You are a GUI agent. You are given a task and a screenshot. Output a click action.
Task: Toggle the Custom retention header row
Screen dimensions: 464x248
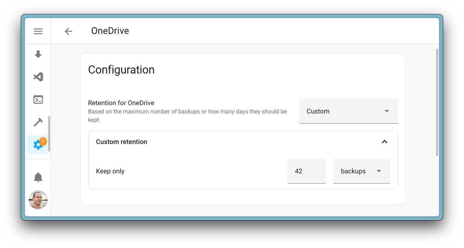point(242,142)
